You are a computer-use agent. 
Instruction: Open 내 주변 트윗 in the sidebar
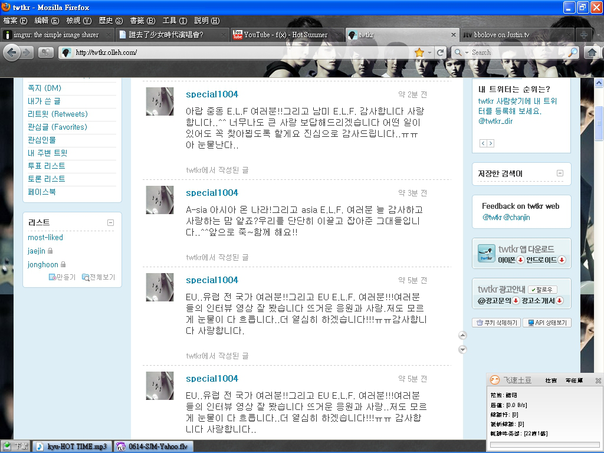point(47,153)
